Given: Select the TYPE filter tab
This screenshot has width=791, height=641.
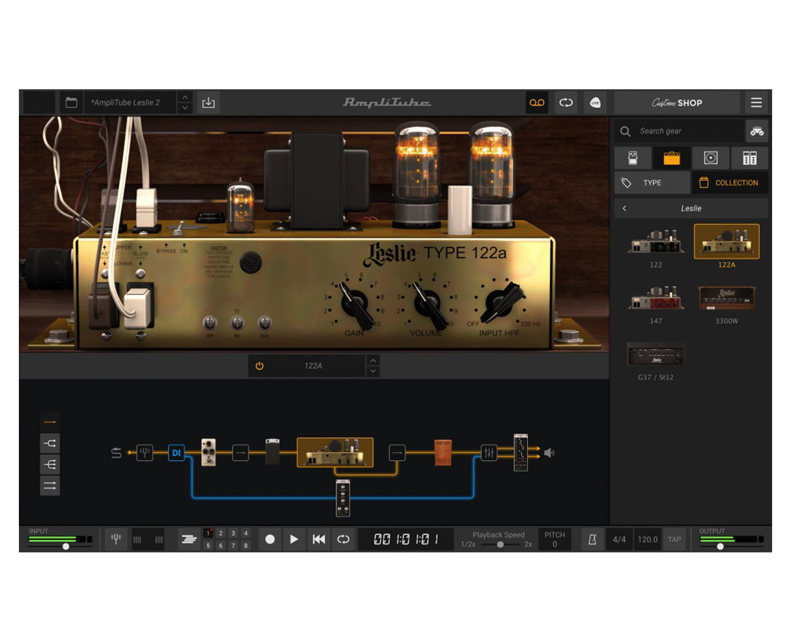Looking at the screenshot, I should [652, 183].
